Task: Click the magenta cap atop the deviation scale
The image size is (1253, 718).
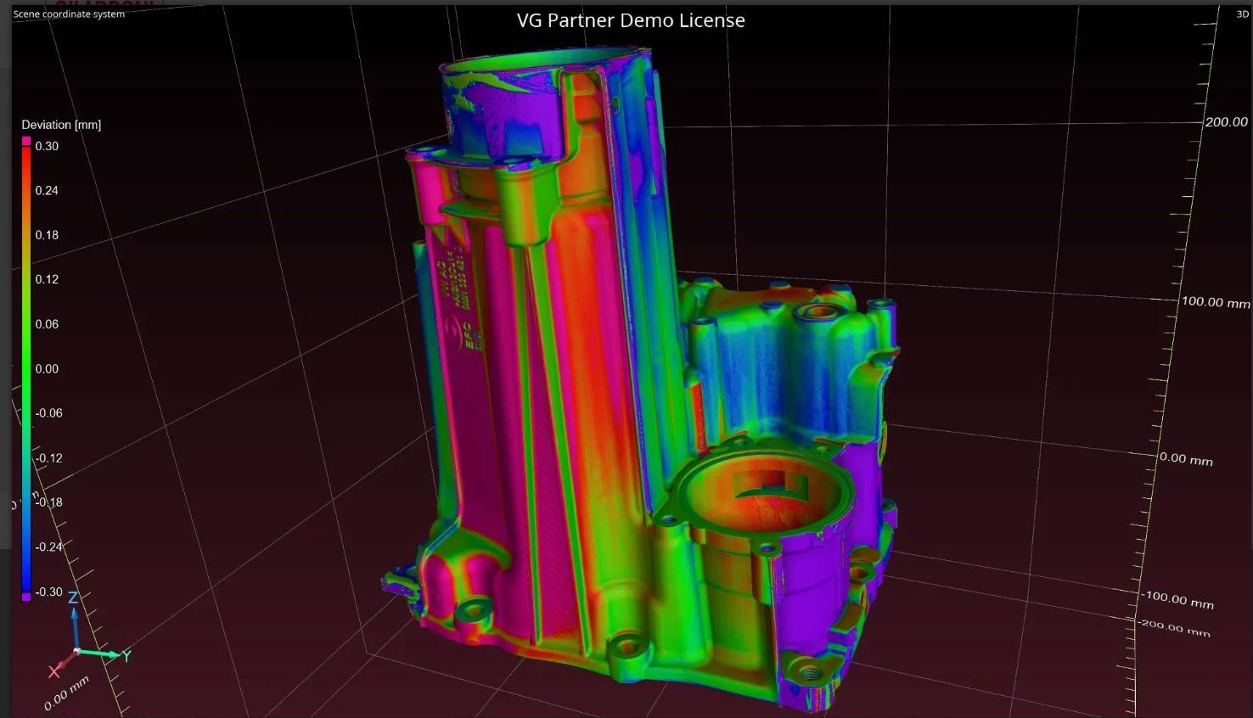Action: (x=26, y=141)
